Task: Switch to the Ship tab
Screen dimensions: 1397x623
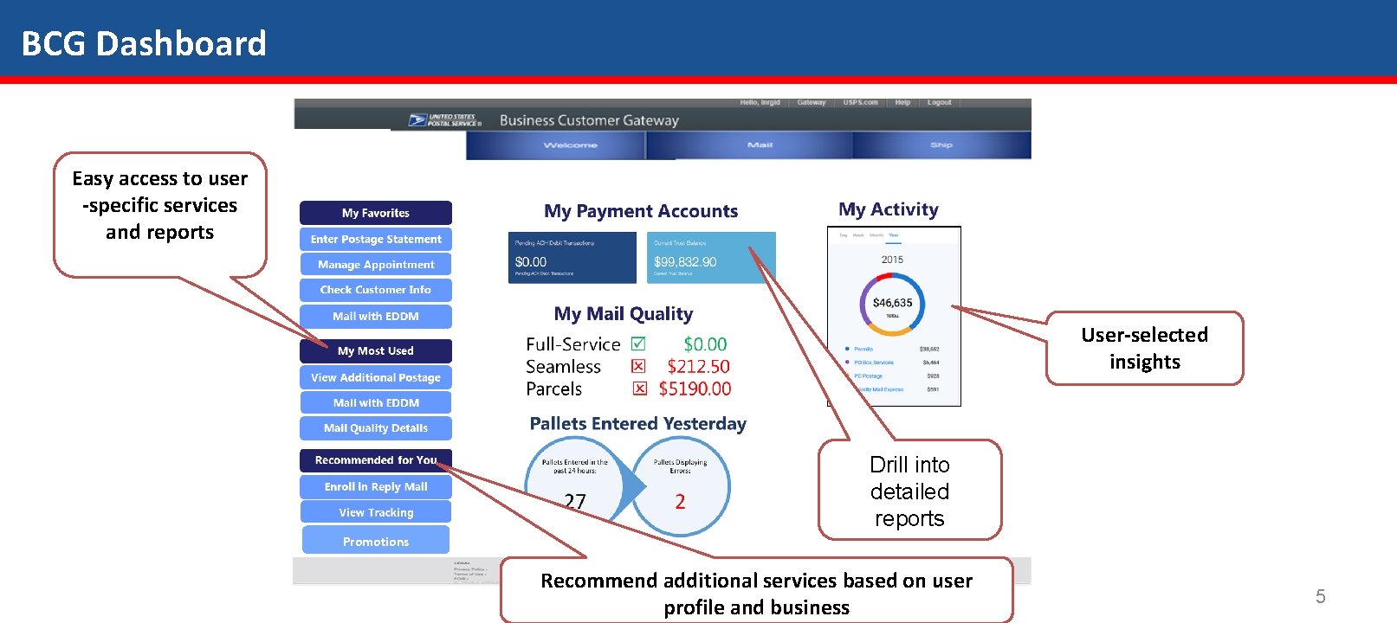Action: click(942, 145)
